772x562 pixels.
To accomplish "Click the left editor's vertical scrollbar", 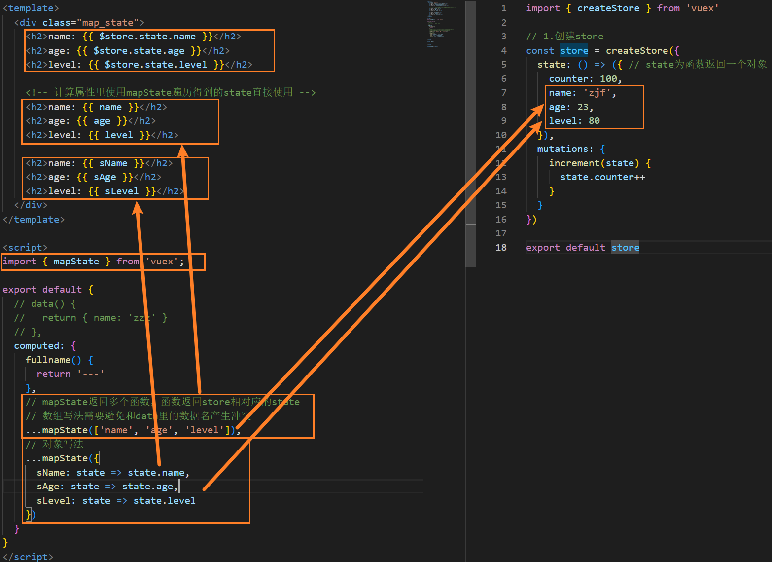I will tap(471, 133).
